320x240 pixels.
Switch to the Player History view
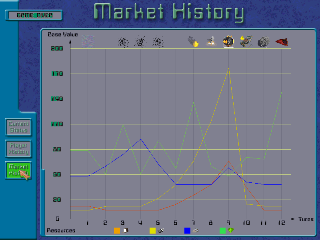pyautogui.click(x=18, y=148)
